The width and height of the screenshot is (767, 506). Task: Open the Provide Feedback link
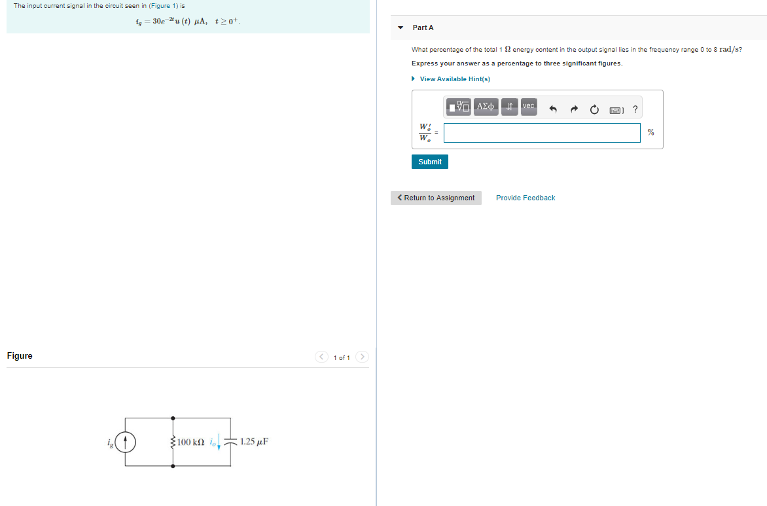pyautogui.click(x=525, y=197)
